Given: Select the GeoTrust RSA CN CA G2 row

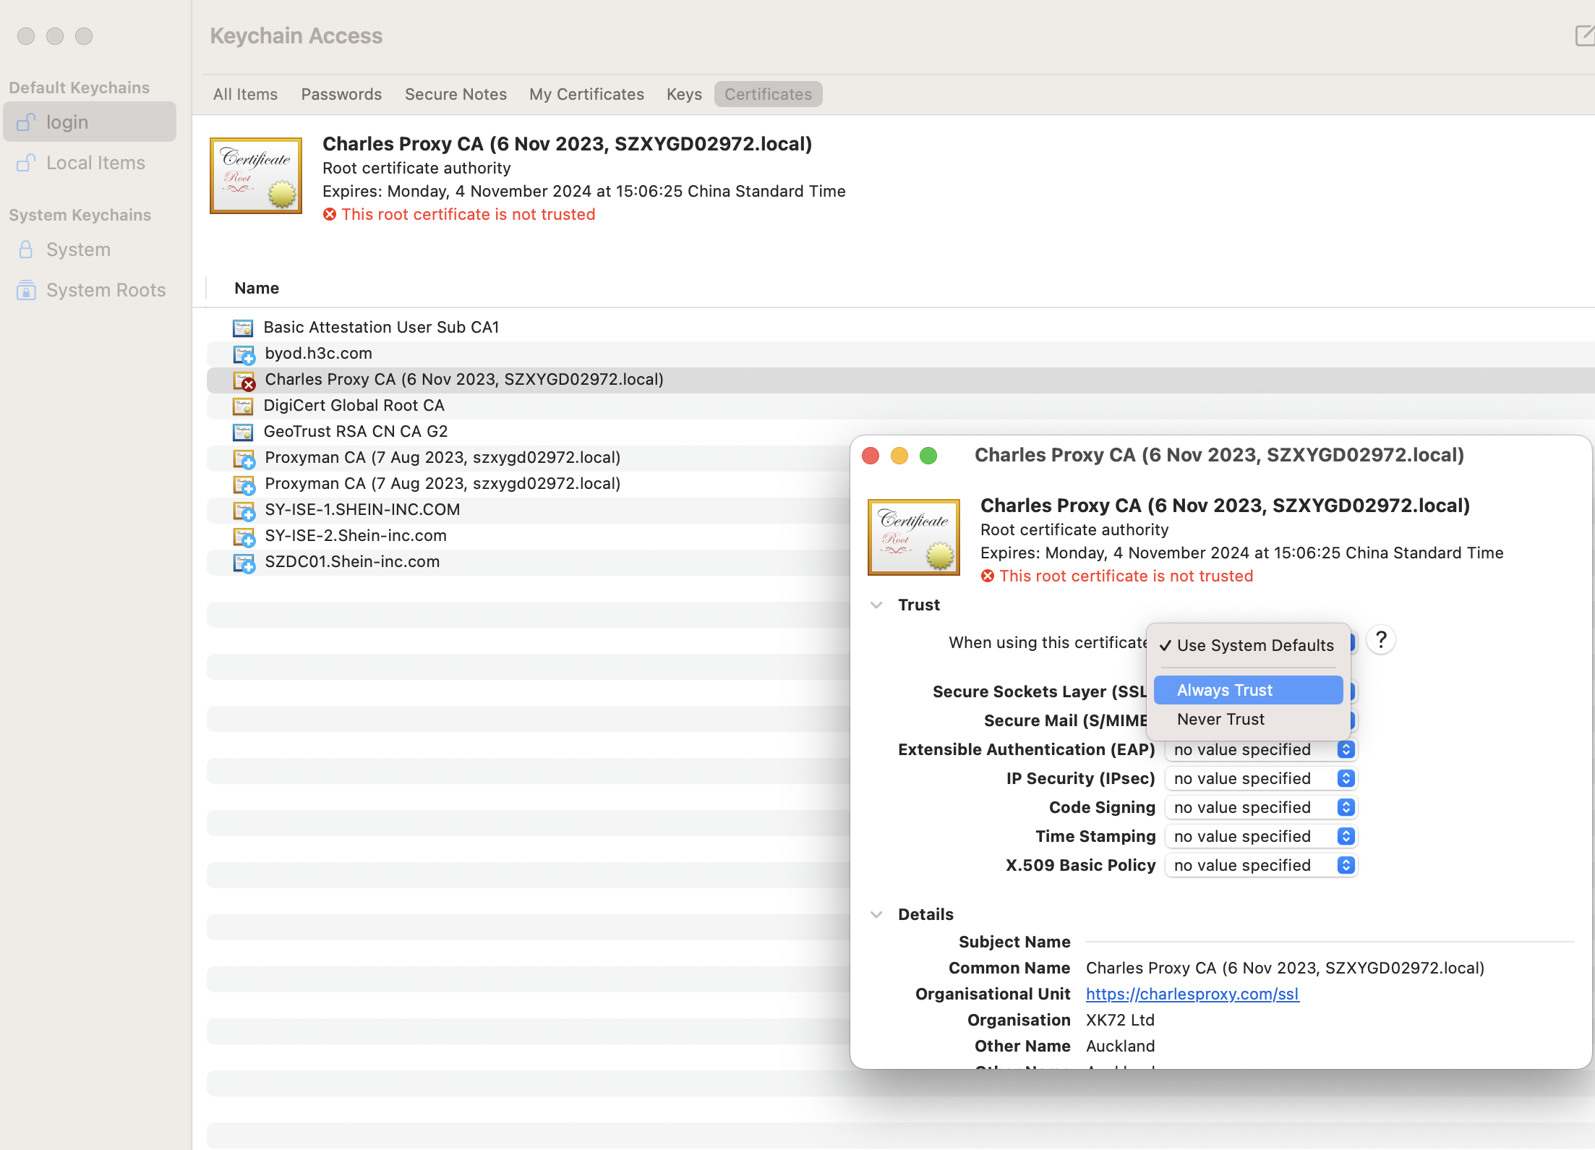Looking at the screenshot, I should click(x=355, y=432).
